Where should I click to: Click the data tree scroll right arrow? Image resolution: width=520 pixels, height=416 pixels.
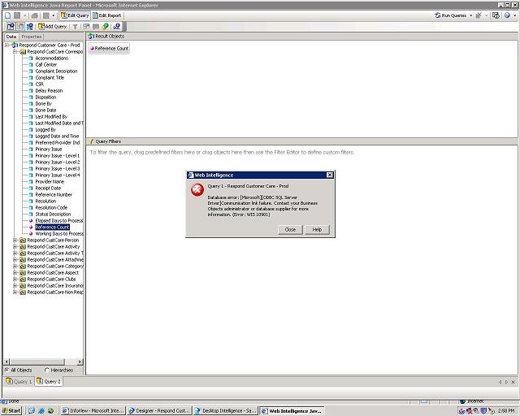click(x=80, y=362)
